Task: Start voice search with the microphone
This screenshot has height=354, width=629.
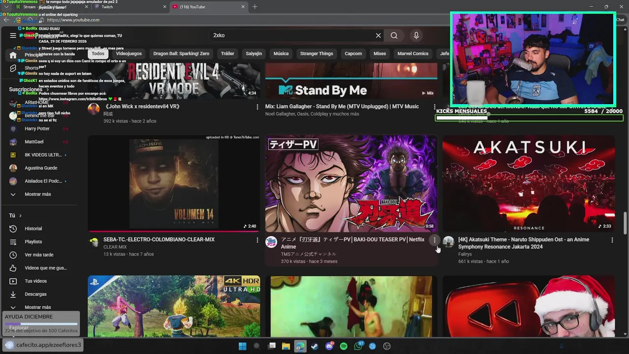Action: pos(416,35)
